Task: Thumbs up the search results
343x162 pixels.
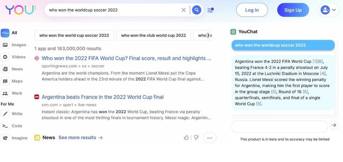Action: coord(186,137)
